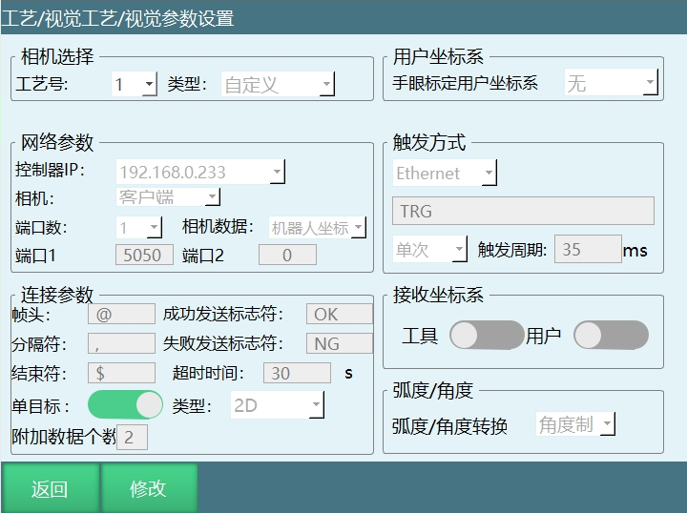687x513 pixels.
Task: Expand the 端口数 dropdown
Action: coord(139,228)
